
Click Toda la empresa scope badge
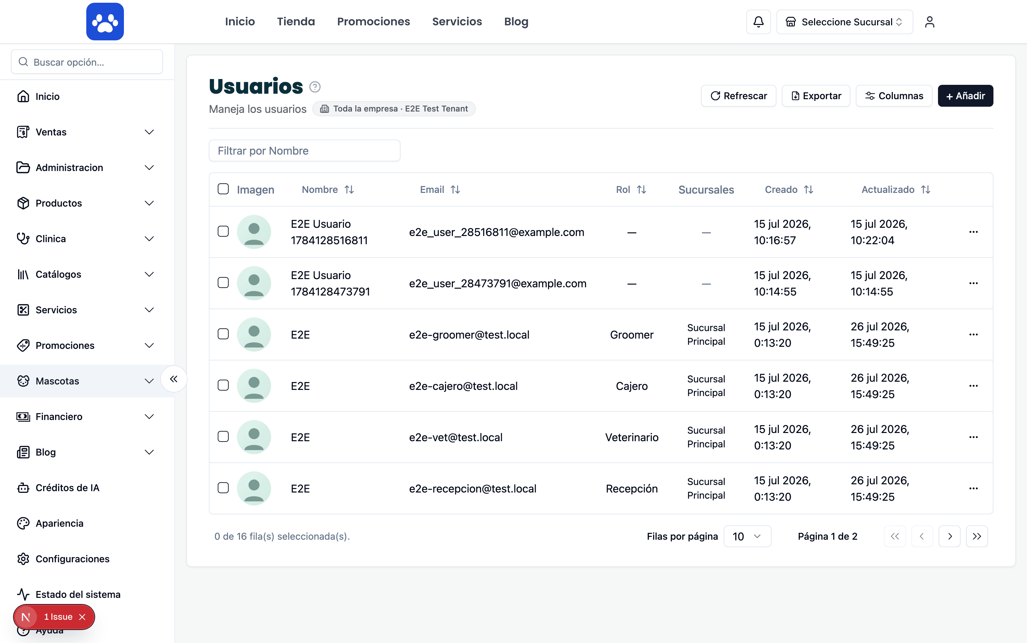click(x=394, y=109)
